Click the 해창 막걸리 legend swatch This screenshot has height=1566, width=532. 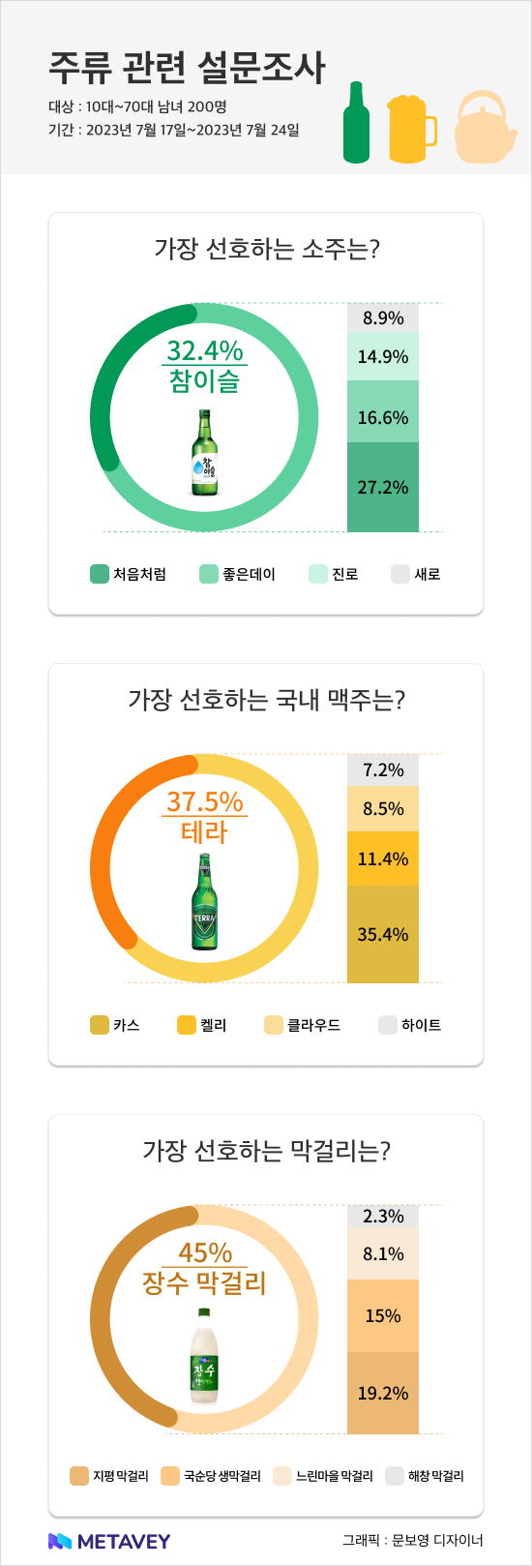394,1476
